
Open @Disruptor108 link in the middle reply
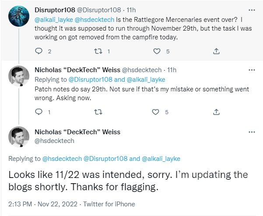coord(90,80)
